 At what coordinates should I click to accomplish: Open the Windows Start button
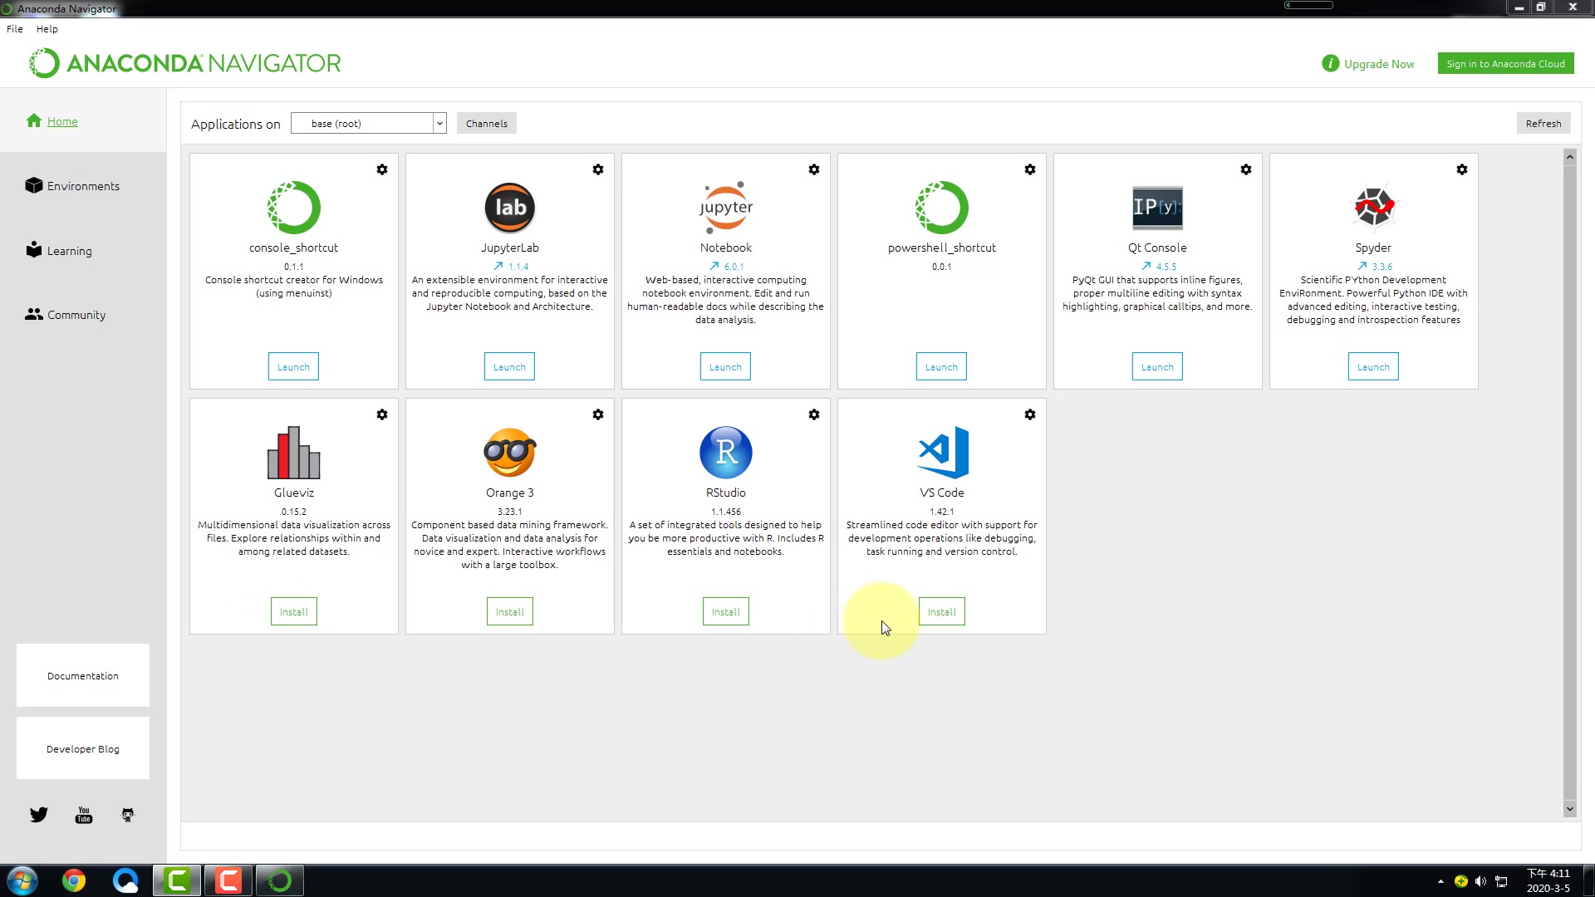[22, 880]
